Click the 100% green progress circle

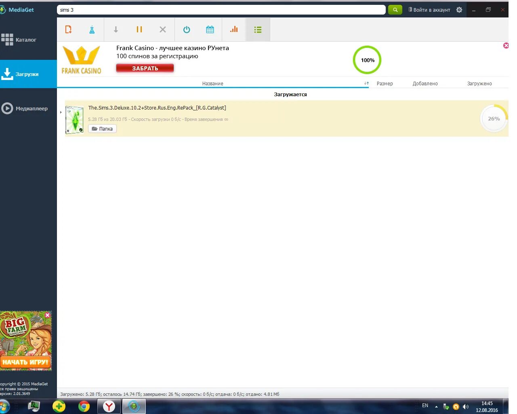(x=367, y=60)
